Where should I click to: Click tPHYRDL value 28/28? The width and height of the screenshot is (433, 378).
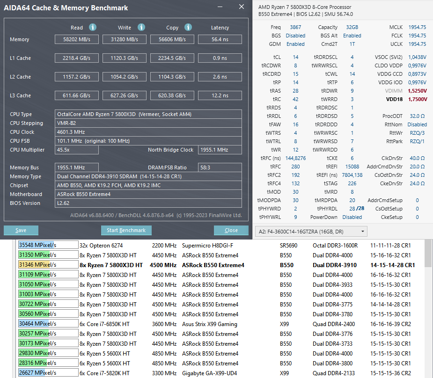(357, 209)
